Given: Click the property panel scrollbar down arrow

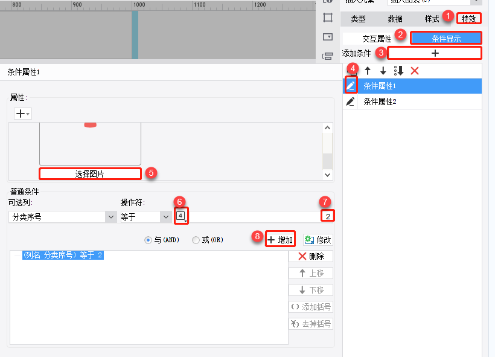Looking at the screenshot, I should [327, 175].
